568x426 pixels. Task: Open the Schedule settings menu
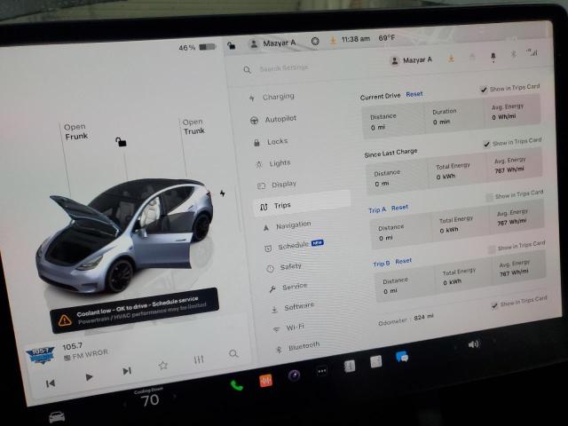(x=294, y=246)
